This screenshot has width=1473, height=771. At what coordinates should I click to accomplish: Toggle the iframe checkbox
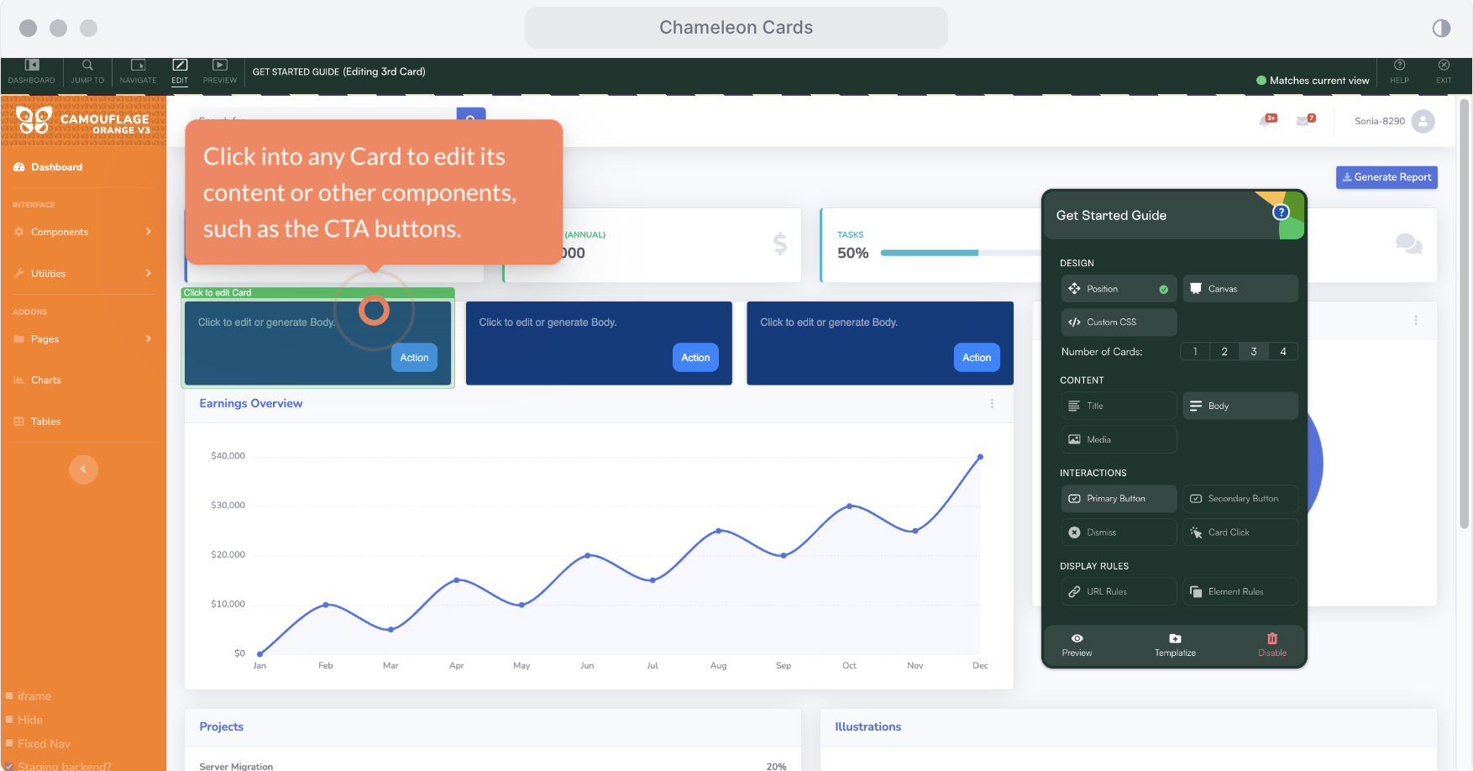click(9, 696)
